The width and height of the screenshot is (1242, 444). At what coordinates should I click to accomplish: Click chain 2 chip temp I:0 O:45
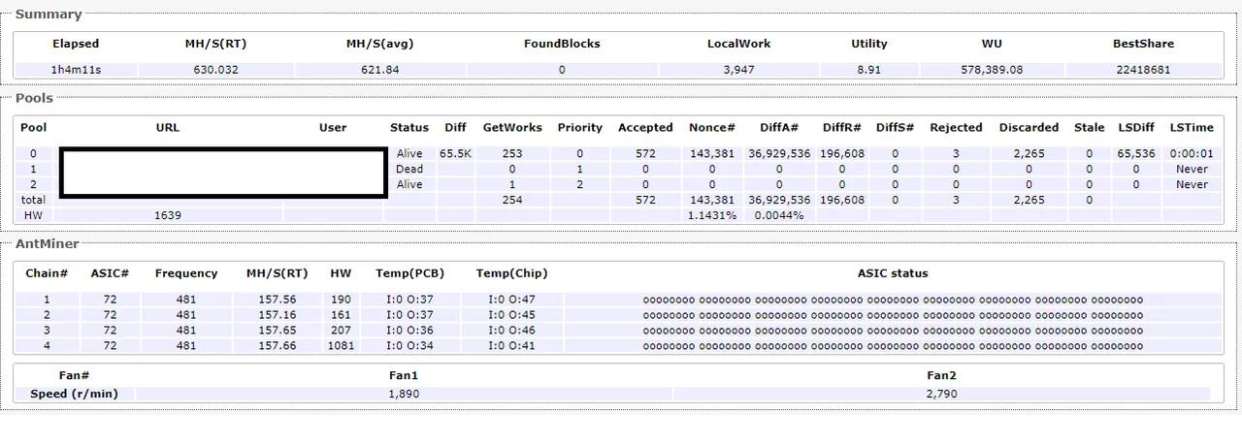[511, 315]
